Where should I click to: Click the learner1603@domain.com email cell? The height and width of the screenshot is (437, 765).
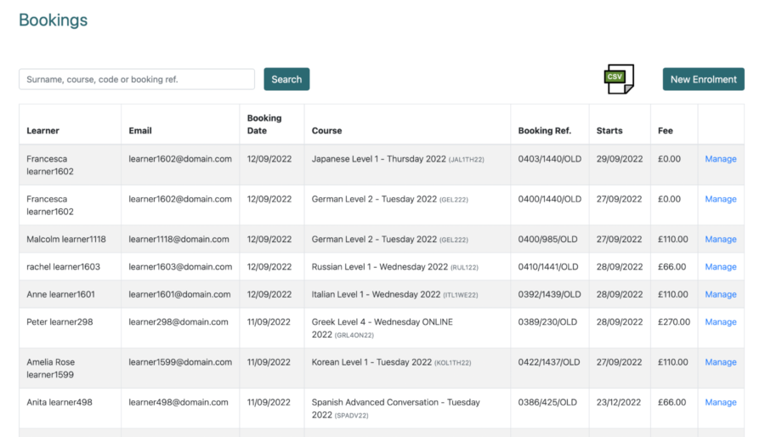click(180, 267)
